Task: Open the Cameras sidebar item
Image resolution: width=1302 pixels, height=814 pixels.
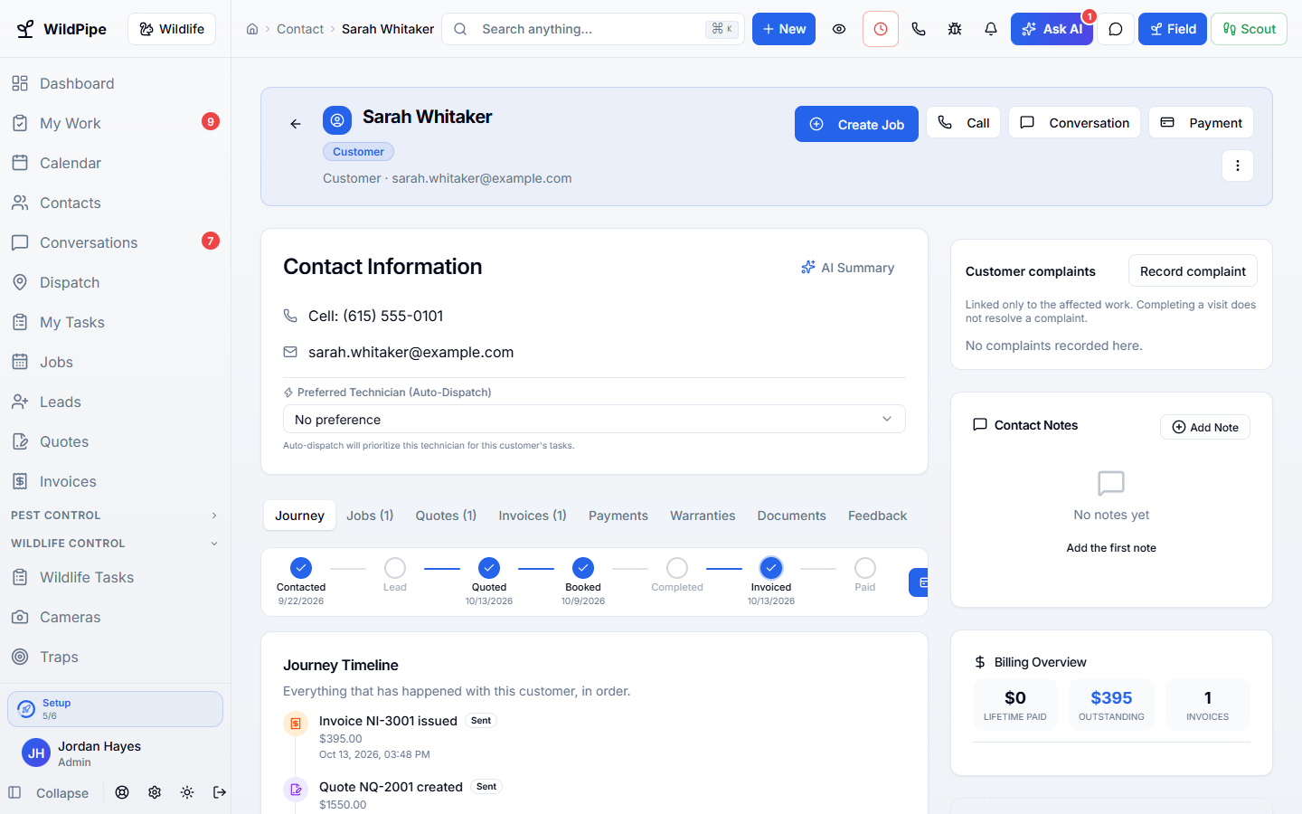Action: point(116,617)
